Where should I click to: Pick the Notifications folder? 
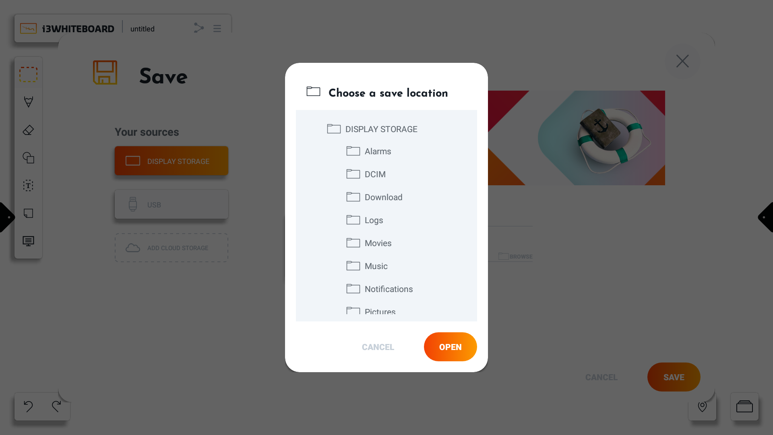(389, 289)
